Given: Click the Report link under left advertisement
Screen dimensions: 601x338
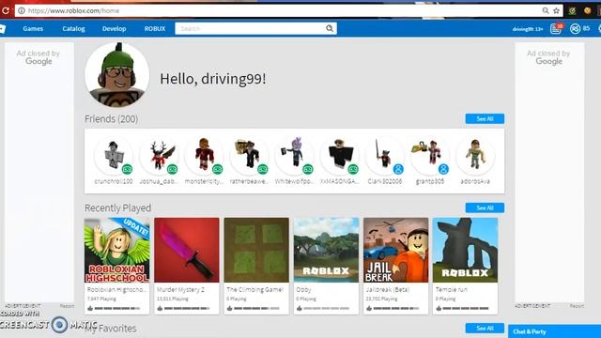Looking at the screenshot, I should pyautogui.click(x=67, y=306).
